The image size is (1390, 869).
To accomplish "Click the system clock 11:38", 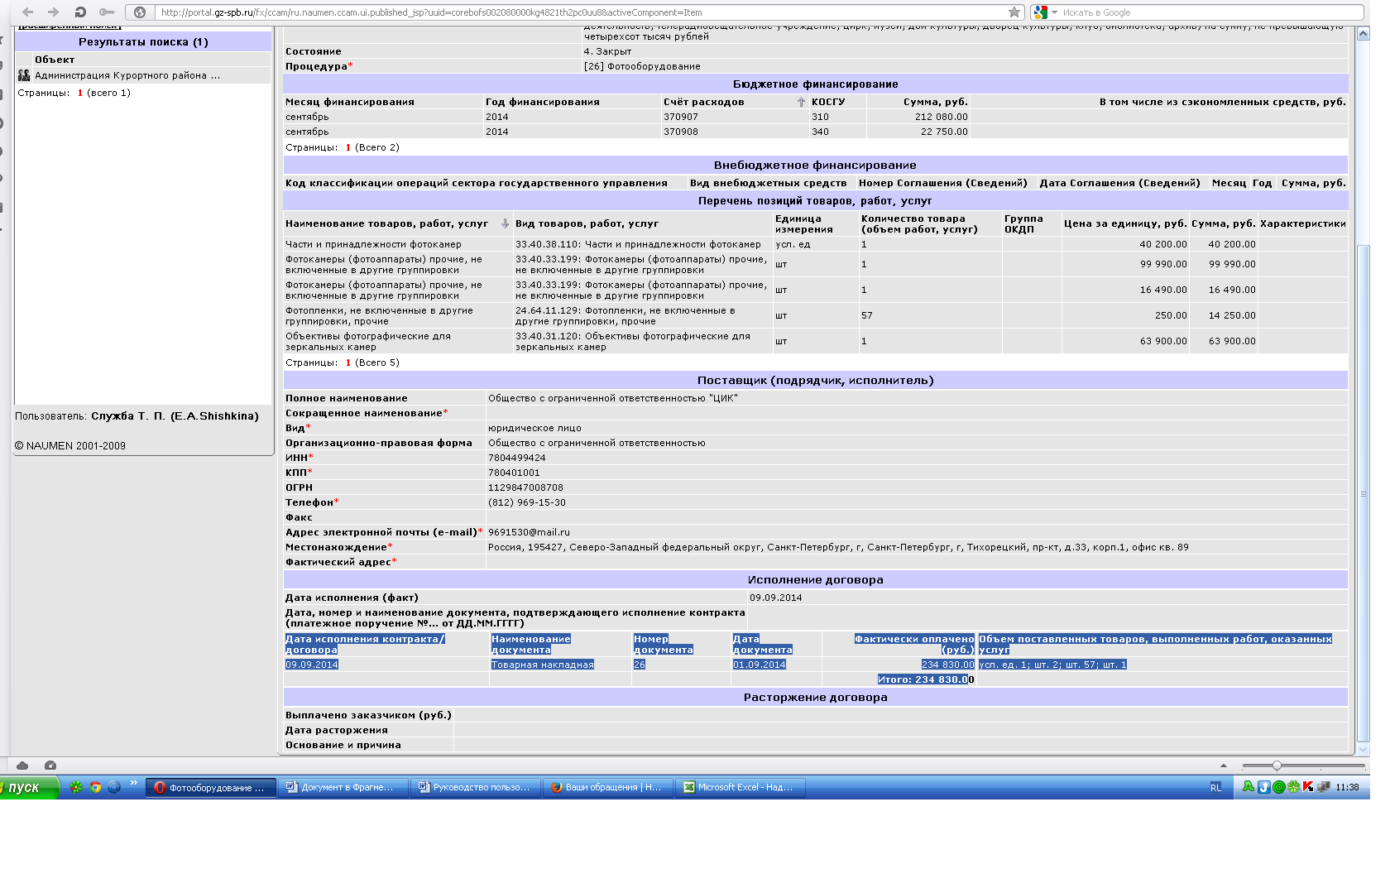I will point(1347,787).
